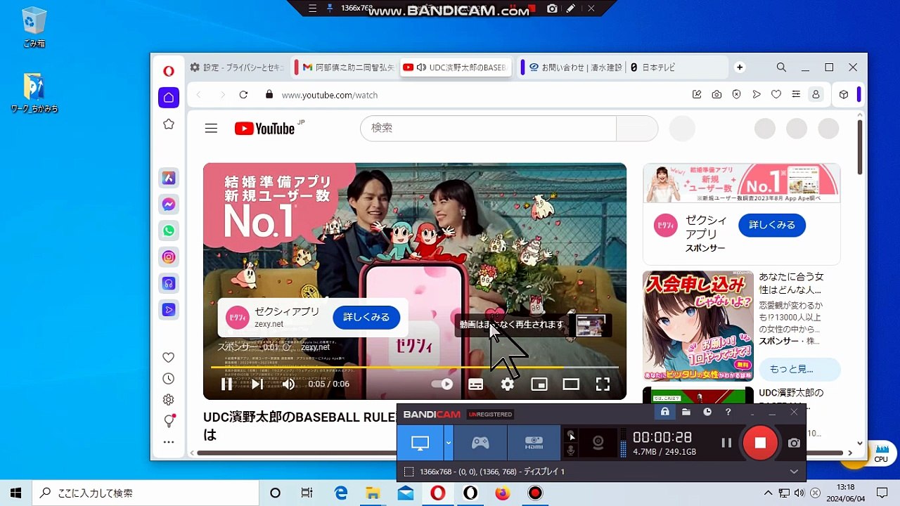Toggle Bandicam webcam overlay
Image resolution: width=900 pixels, height=506 pixels.
pyautogui.click(x=598, y=443)
